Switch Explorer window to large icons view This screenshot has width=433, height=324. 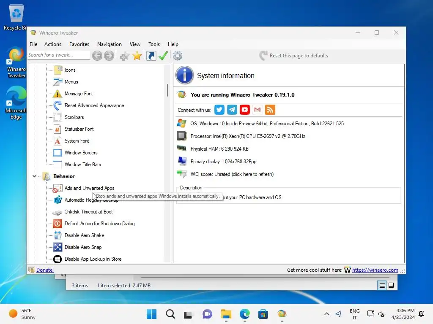391,286
